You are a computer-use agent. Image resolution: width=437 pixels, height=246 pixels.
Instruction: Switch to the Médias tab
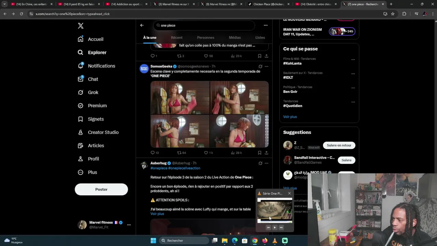tap(235, 38)
